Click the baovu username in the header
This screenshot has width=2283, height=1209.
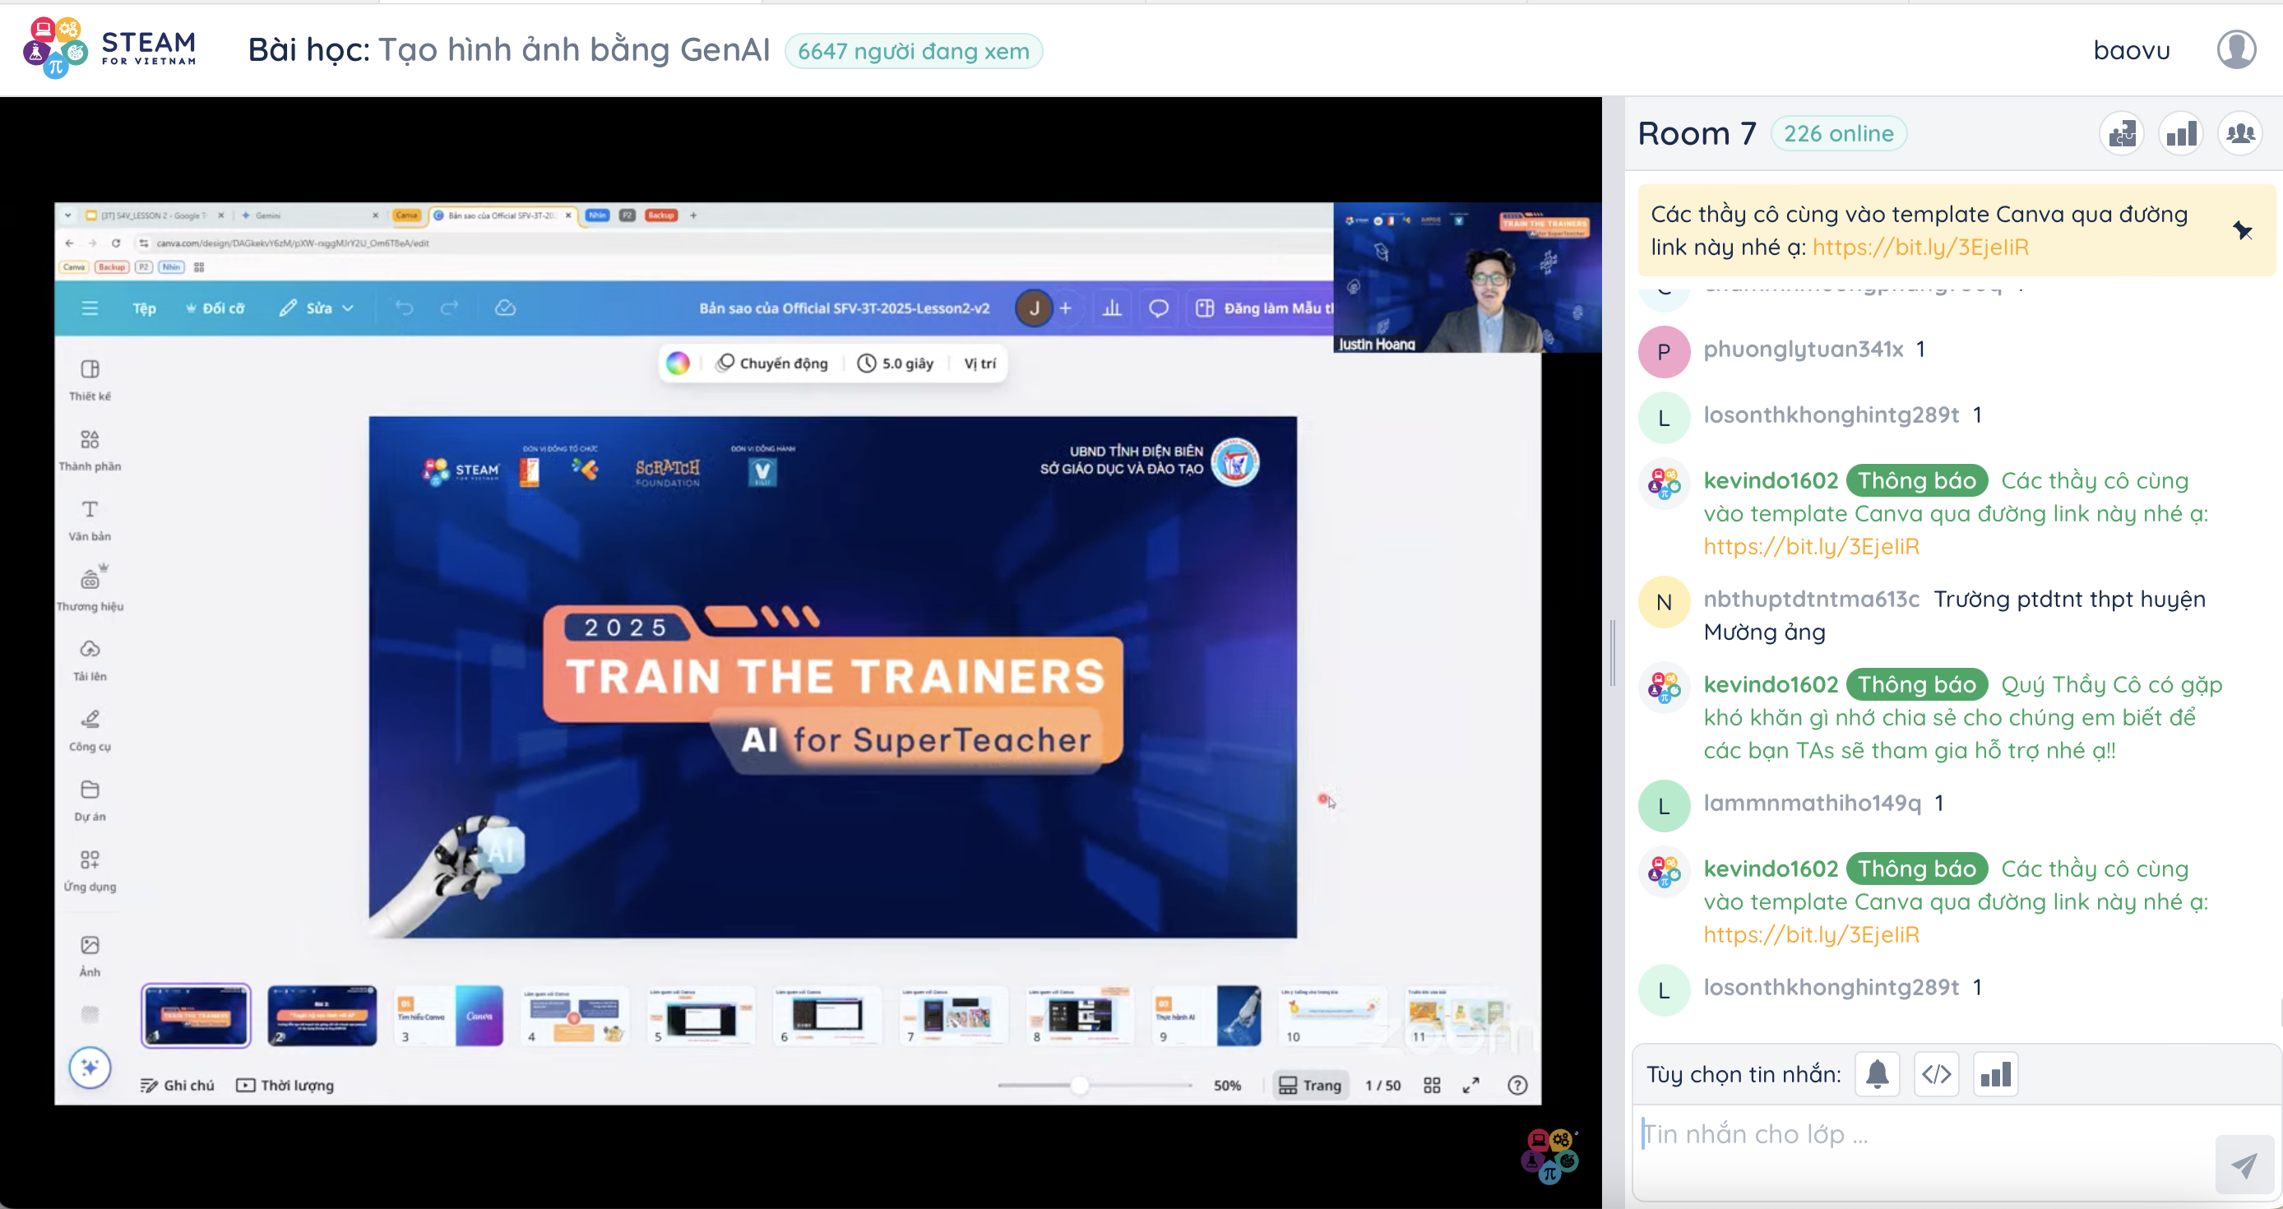tap(2132, 50)
